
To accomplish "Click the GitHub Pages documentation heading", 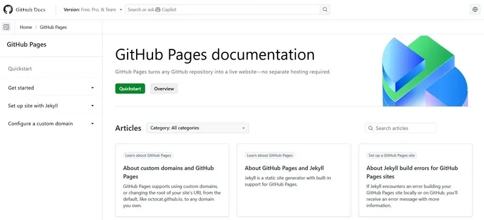I will pos(215,55).
